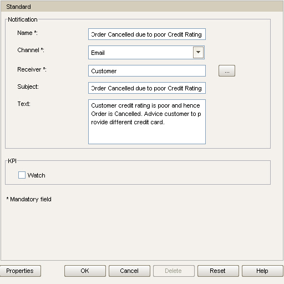284x284 pixels.
Task: Click the Email channel combo box
Action: (x=146, y=53)
